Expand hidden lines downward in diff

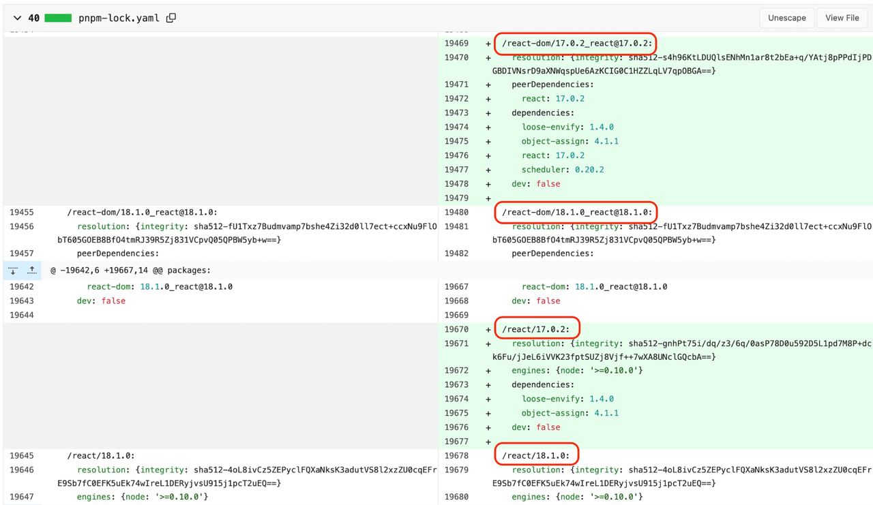coord(14,270)
